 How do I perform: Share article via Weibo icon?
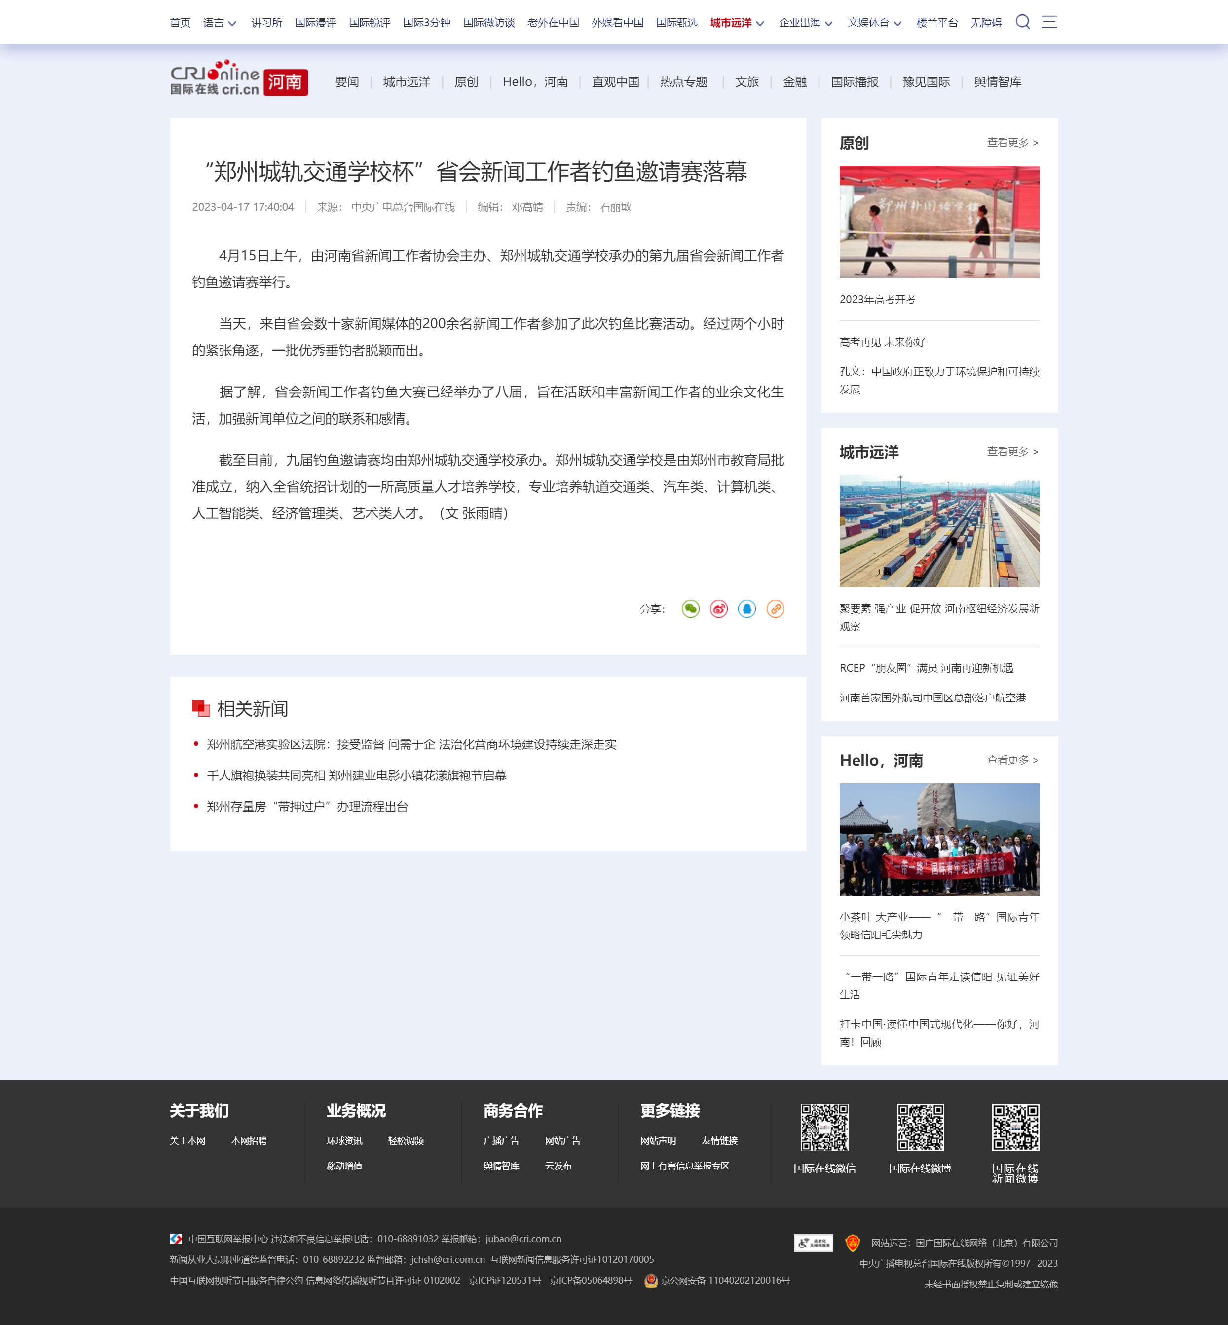[x=718, y=609]
